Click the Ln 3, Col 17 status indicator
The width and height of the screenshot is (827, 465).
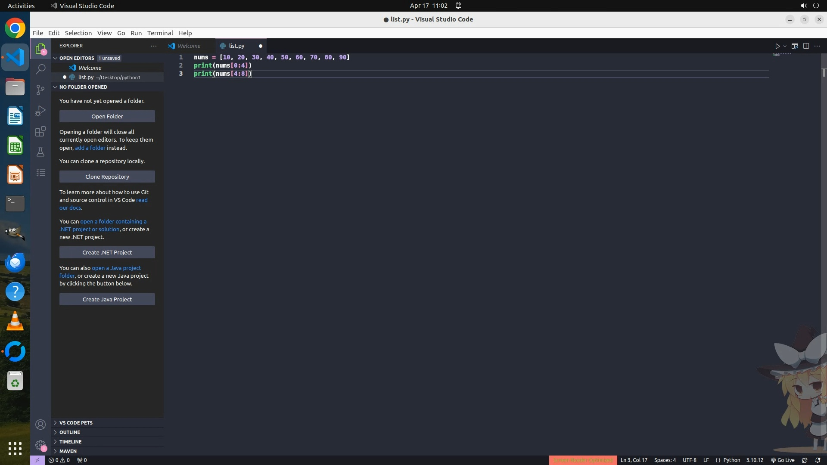point(634,460)
